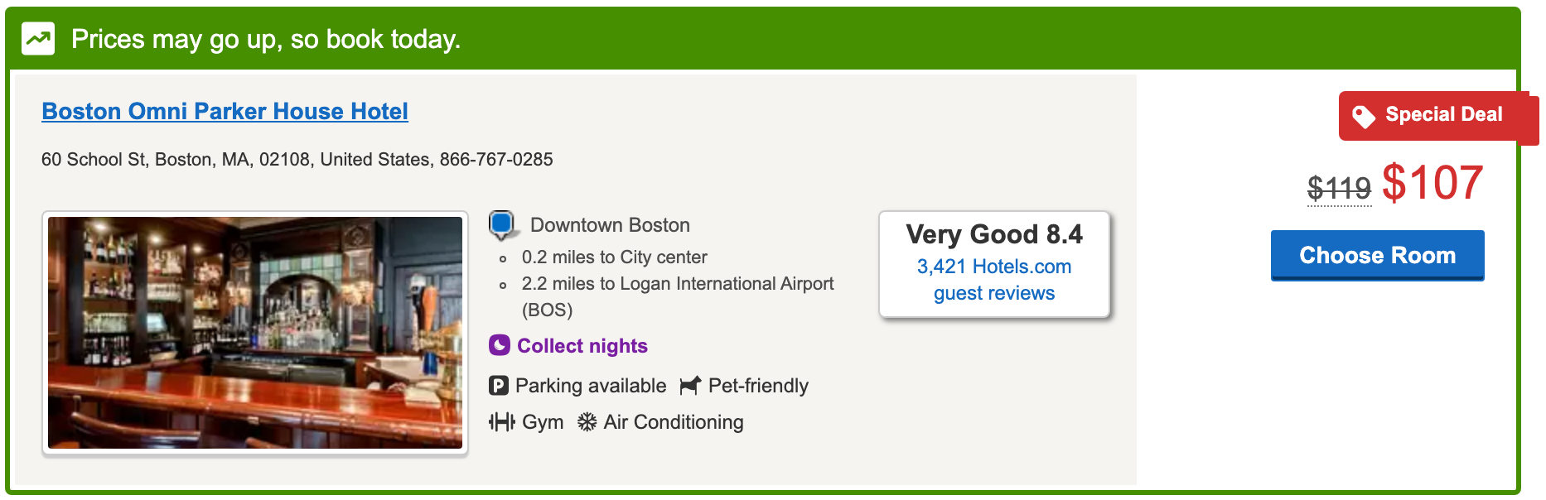Image resolution: width=1546 pixels, height=500 pixels.
Task: Click the trending-up price icon in the banner
Action: tap(38, 39)
